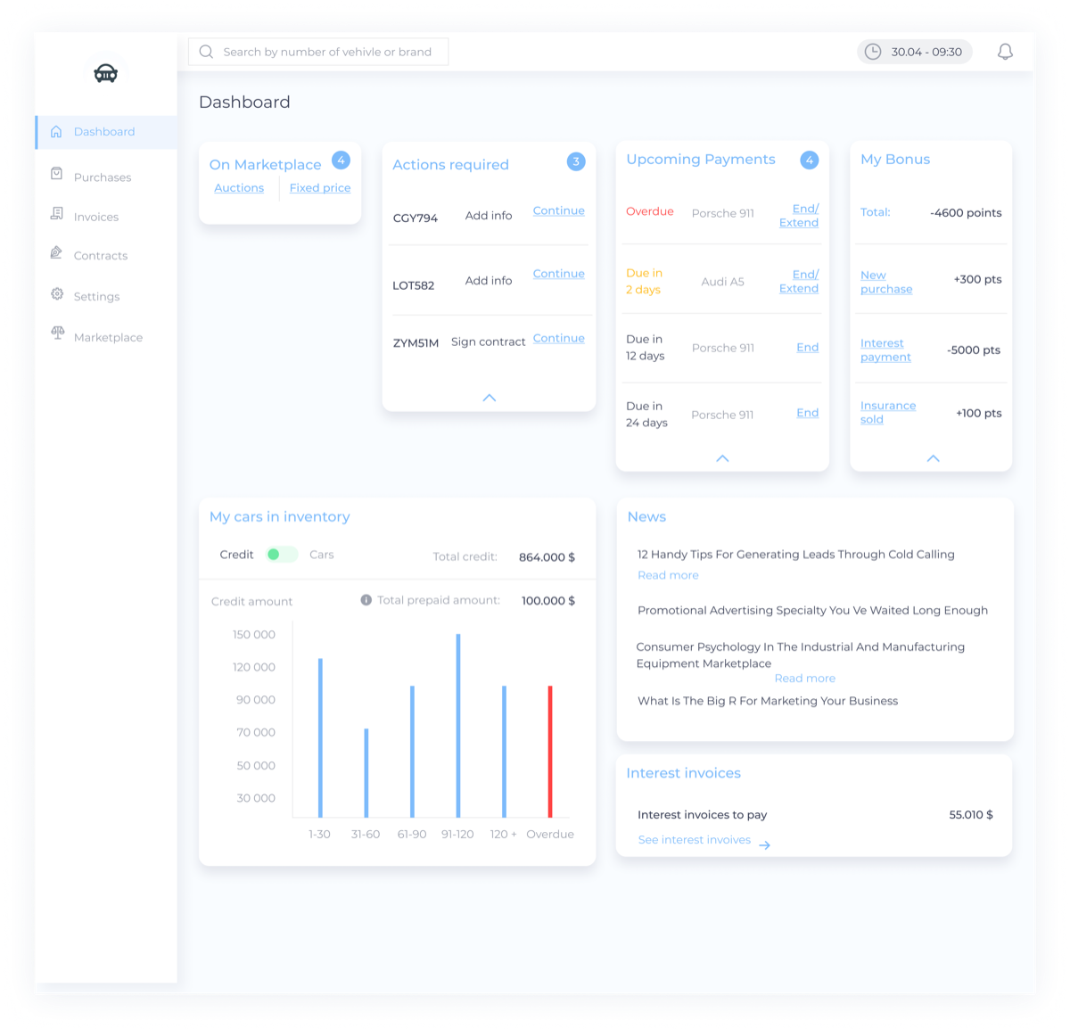Open Contracts in sidebar

[x=101, y=256]
